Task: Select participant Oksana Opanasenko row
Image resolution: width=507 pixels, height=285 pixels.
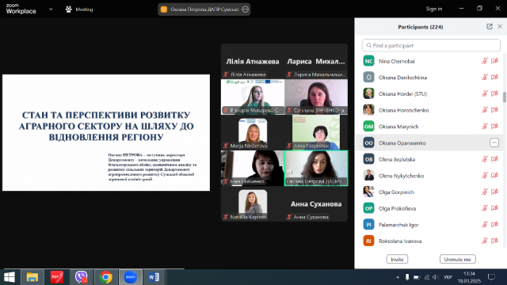Action: tap(429, 142)
